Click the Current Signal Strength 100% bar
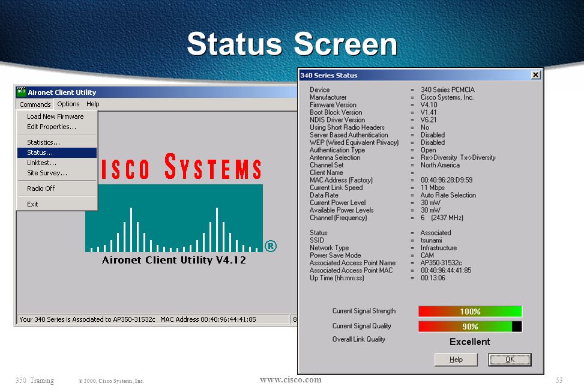The width and height of the screenshot is (584, 389). [x=470, y=311]
